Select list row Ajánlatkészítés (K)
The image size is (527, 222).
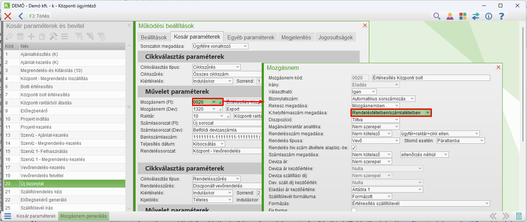point(65,54)
